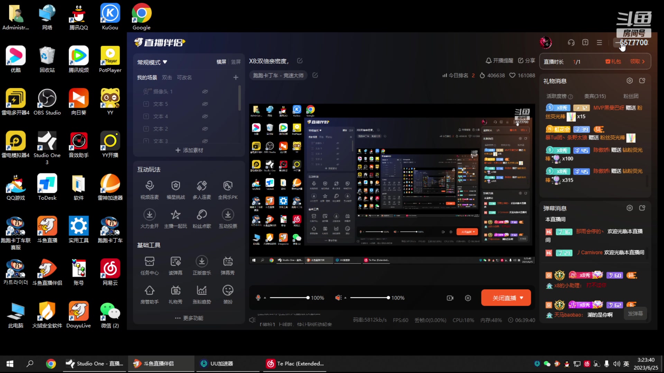Open the 关闭直播 dropdown arrow

(x=522, y=298)
